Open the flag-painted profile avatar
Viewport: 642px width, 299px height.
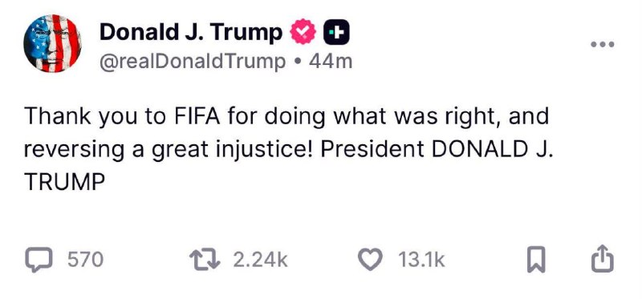click(52, 43)
